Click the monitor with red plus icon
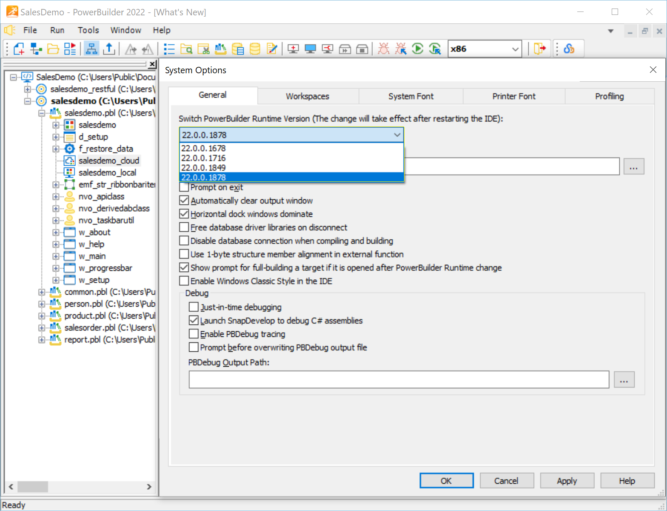Screen dimensions: 667x511 click(x=293, y=49)
